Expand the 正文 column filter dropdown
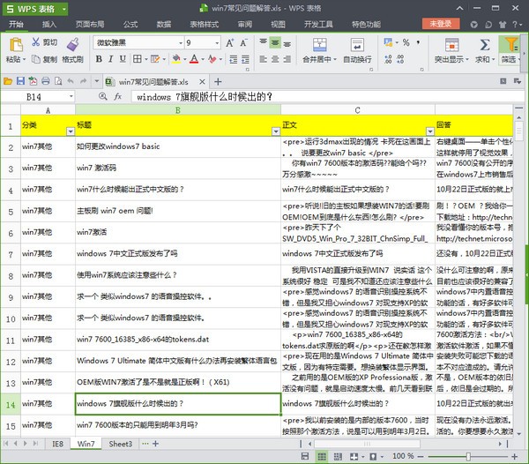 click(x=430, y=131)
